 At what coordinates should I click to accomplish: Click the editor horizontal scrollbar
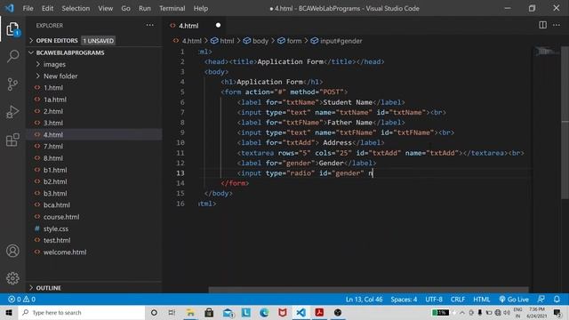[368, 290]
